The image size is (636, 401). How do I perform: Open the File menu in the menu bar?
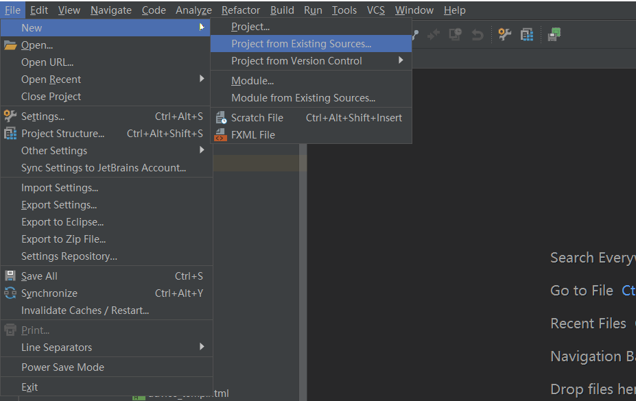(12, 10)
